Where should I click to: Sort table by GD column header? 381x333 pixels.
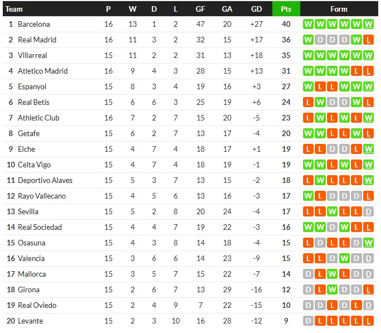tap(256, 9)
